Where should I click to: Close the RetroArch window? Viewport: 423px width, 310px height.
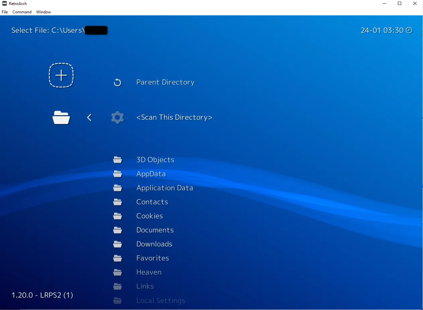coord(415,4)
